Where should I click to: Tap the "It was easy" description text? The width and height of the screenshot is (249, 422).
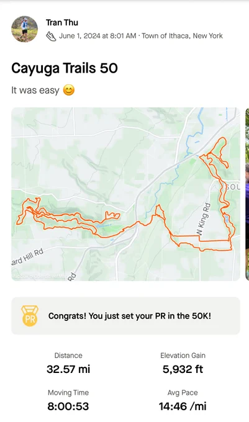click(35, 90)
